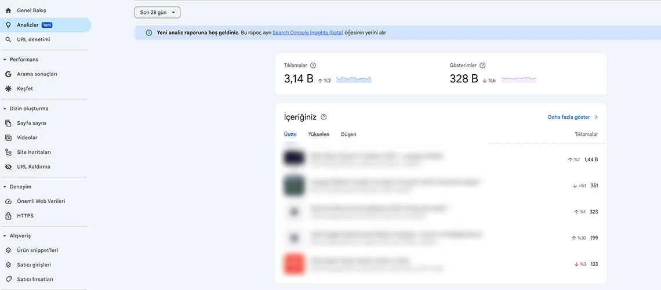Click help icon next to Tıklamalar
The image size is (661, 290).
pos(313,66)
